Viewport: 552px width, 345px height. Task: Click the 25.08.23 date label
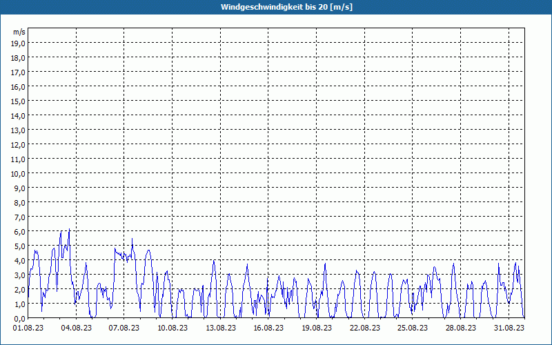[413, 328]
